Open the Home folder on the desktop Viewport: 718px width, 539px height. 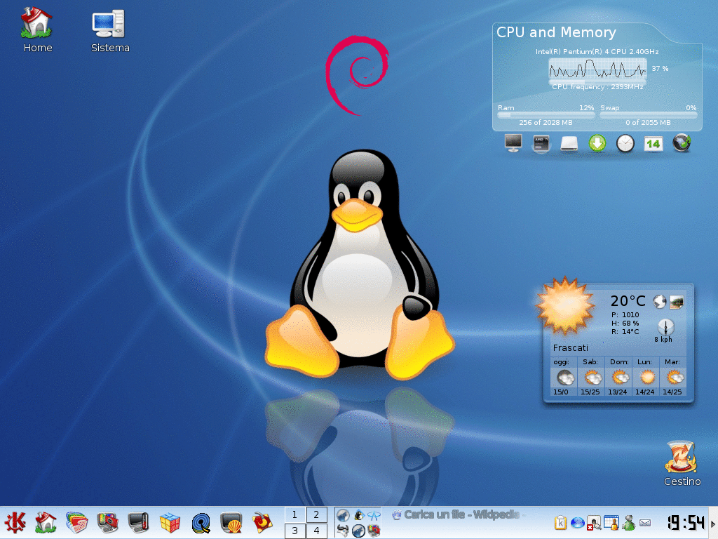point(37,25)
